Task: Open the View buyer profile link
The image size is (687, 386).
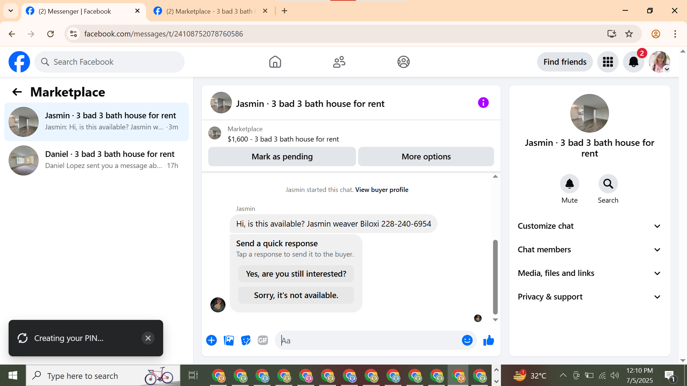Action: tap(381, 190)
